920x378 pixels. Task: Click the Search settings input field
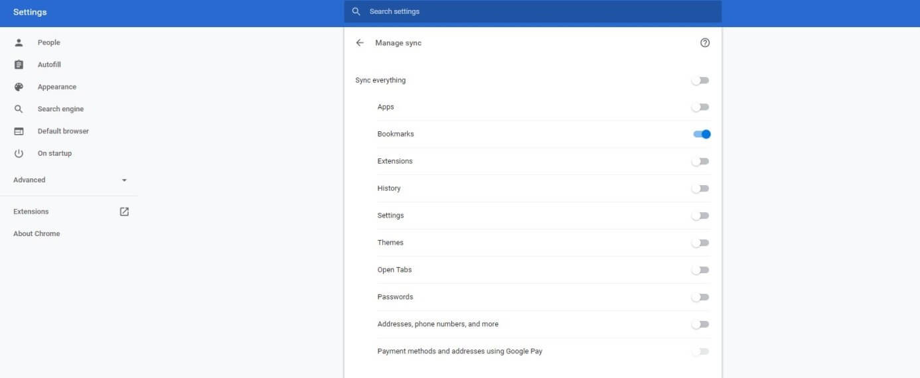pyautogui.click(x=532, y=11)
